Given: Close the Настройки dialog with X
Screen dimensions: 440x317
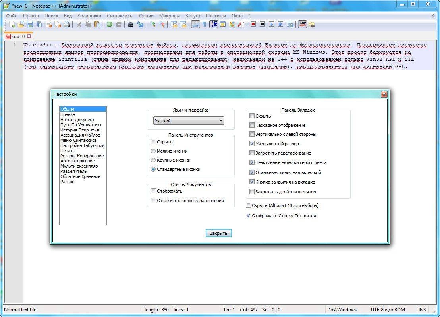Looking at the screenshot, I should click(x=384, y=94).
